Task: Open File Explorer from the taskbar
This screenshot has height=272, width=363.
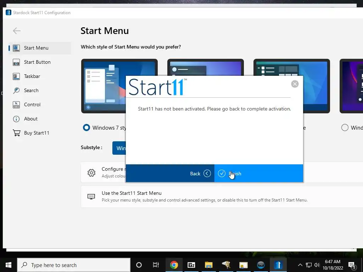Action: click(x=208, y=265)
